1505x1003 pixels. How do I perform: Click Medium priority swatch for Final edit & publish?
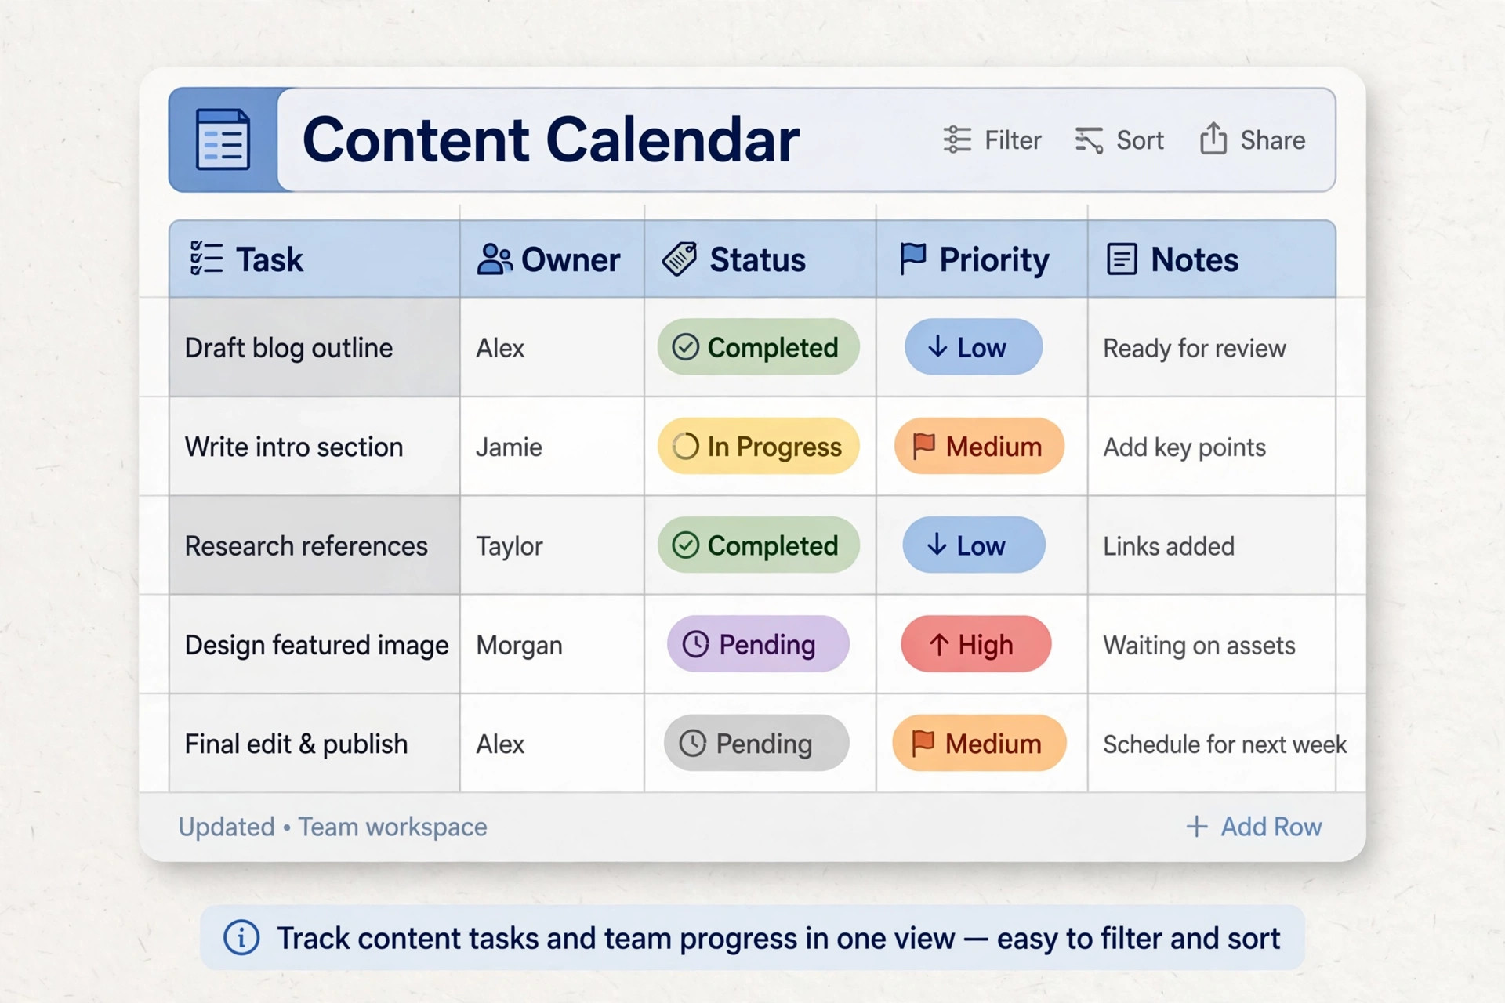(979, 743)
